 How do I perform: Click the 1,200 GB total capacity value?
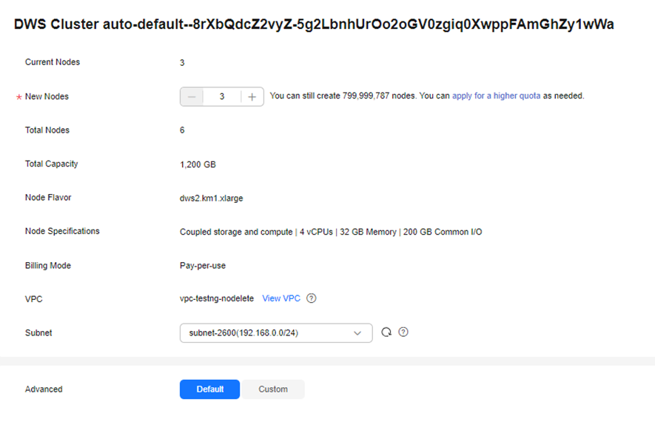point(198,164)
